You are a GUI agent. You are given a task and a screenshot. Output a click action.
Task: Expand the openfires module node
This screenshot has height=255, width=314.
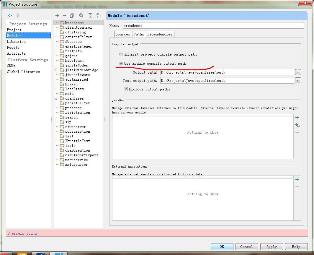[56, 98]
